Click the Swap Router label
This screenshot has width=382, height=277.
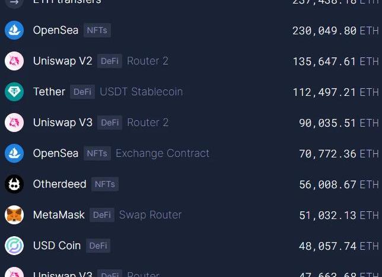151,215
